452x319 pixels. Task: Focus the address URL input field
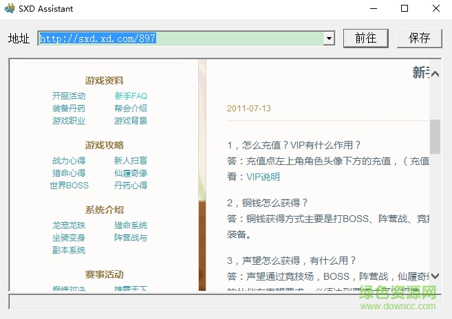(181, 38)
